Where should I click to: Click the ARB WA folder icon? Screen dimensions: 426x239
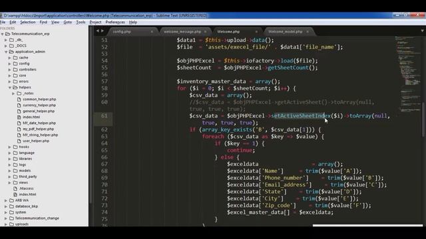(12, 200)
